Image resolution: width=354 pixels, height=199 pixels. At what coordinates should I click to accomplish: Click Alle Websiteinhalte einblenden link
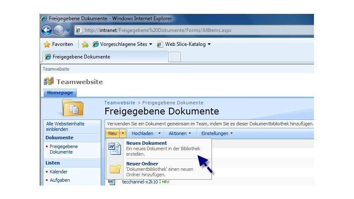tap(65, 127)
